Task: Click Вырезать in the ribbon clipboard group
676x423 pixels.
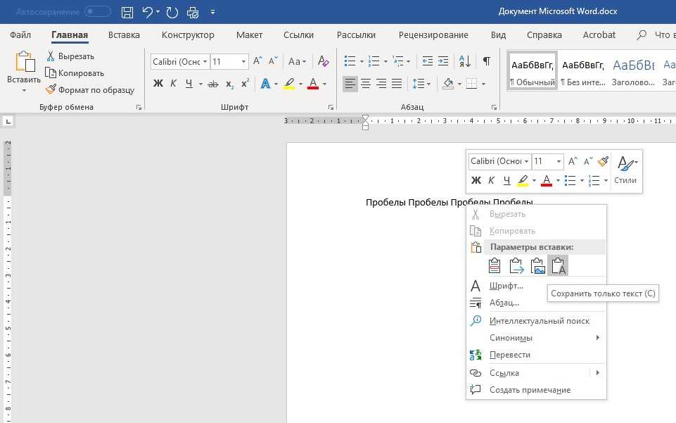Action: (x=70, y=56)
